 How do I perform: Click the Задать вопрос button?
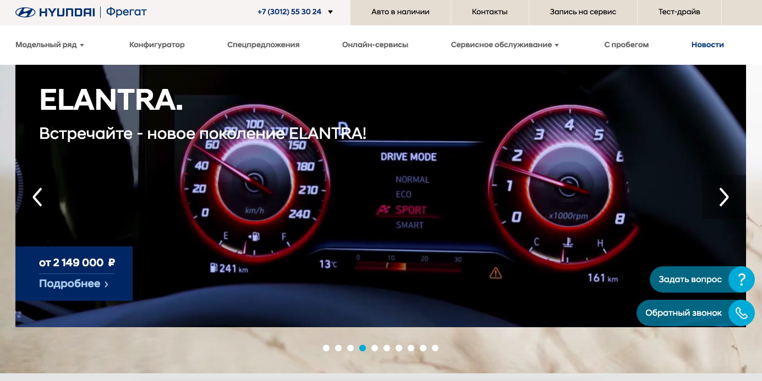pos(690,279)
